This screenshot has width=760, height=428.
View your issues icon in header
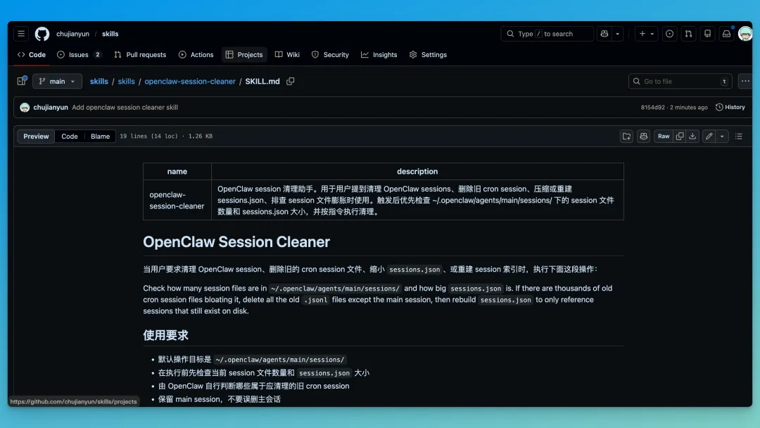point(669,34)
